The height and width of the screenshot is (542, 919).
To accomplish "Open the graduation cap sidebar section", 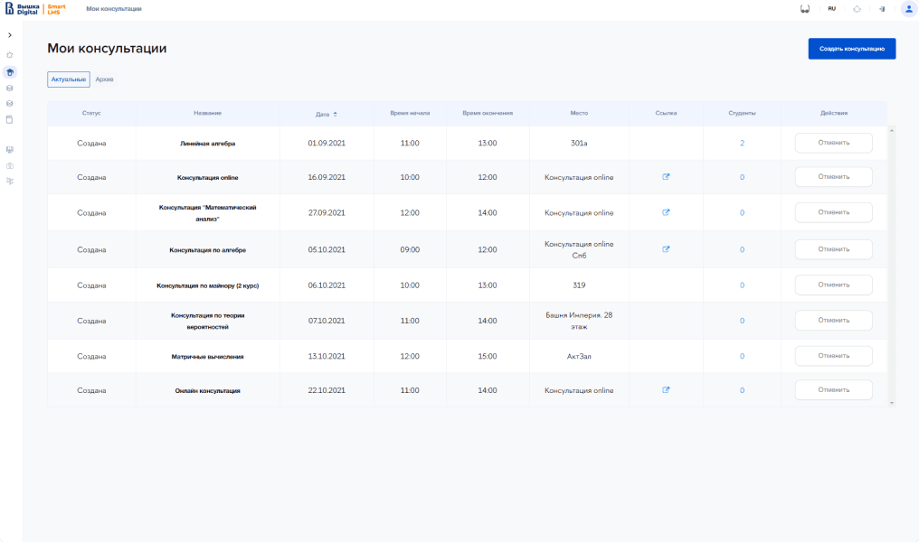I will [9, 72].
